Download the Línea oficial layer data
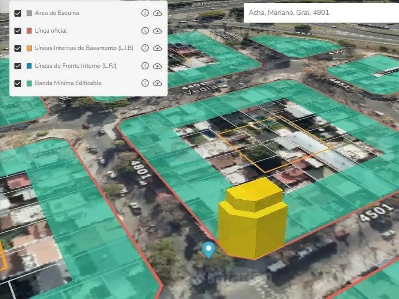399x299 pixels. click(157, 30)
